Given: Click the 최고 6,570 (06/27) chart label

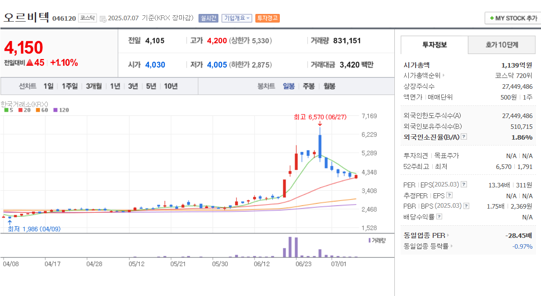Looking at the screenshot, I should [320, 117].
